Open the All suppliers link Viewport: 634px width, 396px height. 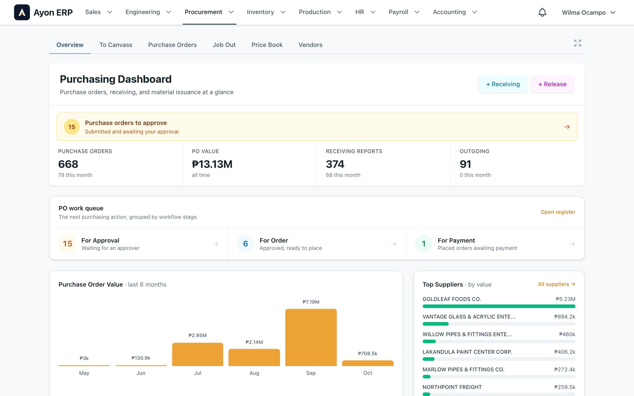tap(557, 284)
